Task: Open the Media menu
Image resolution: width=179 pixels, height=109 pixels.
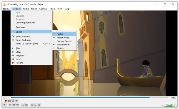Action: click(x=6, y=9)
